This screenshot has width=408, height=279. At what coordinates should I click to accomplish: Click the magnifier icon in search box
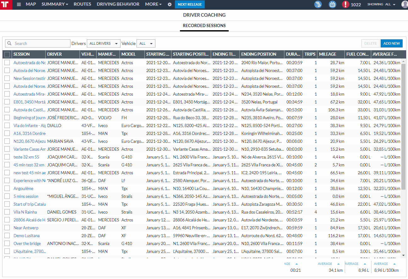pyautogui.click(x=9, y=43)
